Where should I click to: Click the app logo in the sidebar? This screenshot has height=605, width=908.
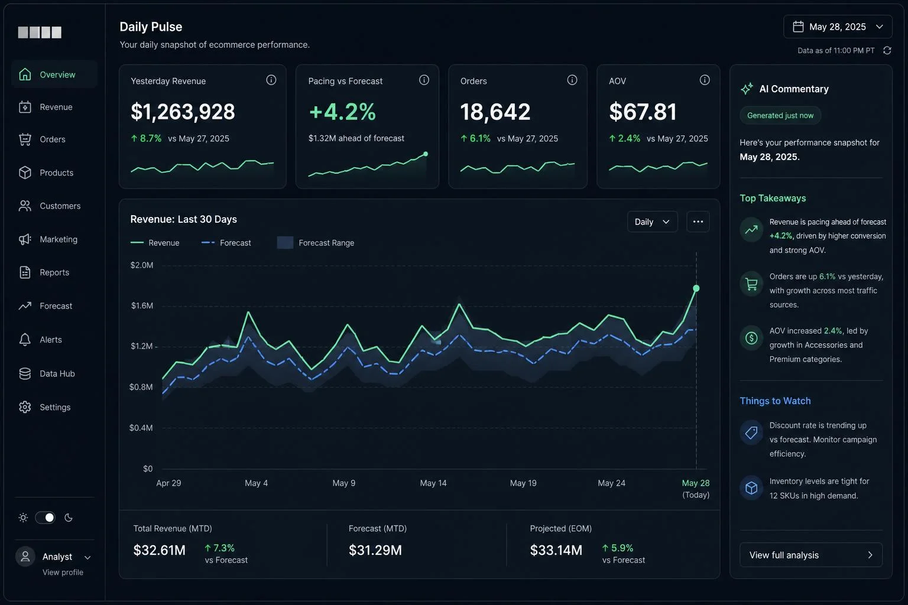[x=40, y=32]
